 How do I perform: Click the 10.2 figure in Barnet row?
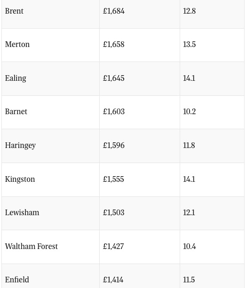189,112
